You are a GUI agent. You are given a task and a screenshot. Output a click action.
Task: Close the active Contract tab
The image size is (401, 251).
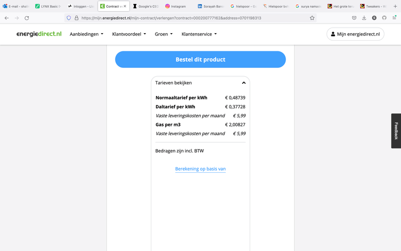[x=125, y=6]
